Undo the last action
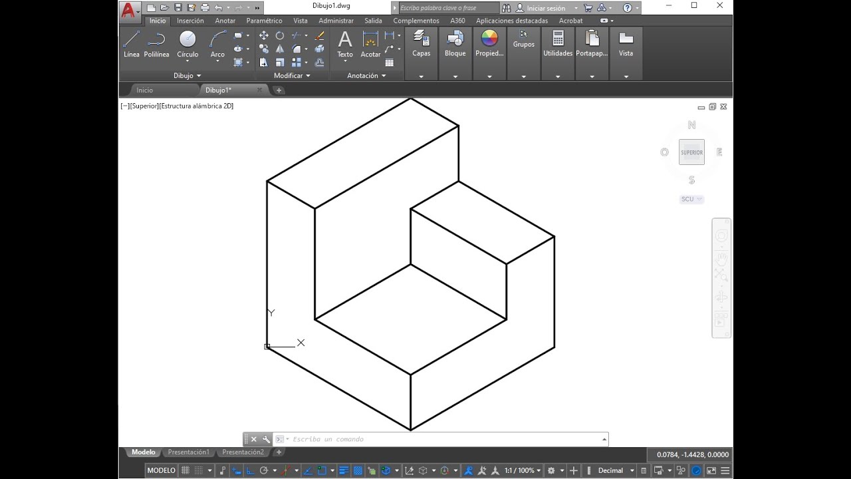Viewport: 851px width, 479px height. [219, 8]
